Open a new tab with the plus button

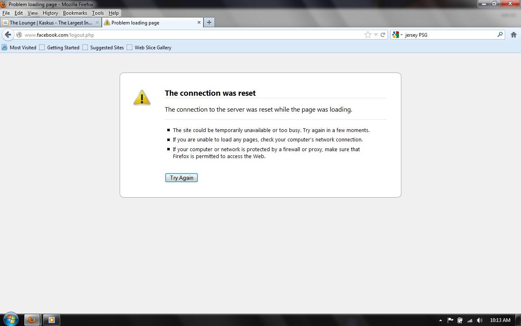coord(209,22)
